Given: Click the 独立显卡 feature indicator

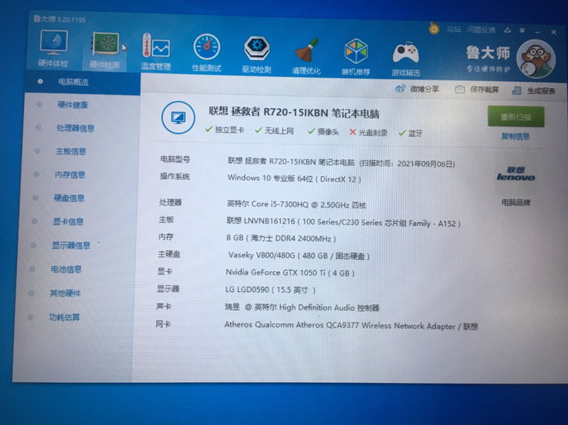Looking at the screenshot, I should (225, 129).
